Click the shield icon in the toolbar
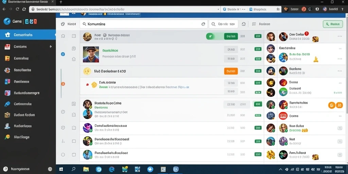Image resolution: width=348 pixels, height=174 pixels. point(244,24)
